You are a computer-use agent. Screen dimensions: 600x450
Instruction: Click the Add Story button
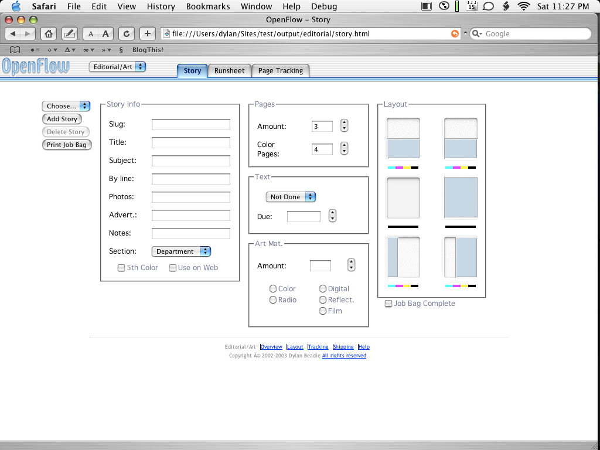coord(62,119)
